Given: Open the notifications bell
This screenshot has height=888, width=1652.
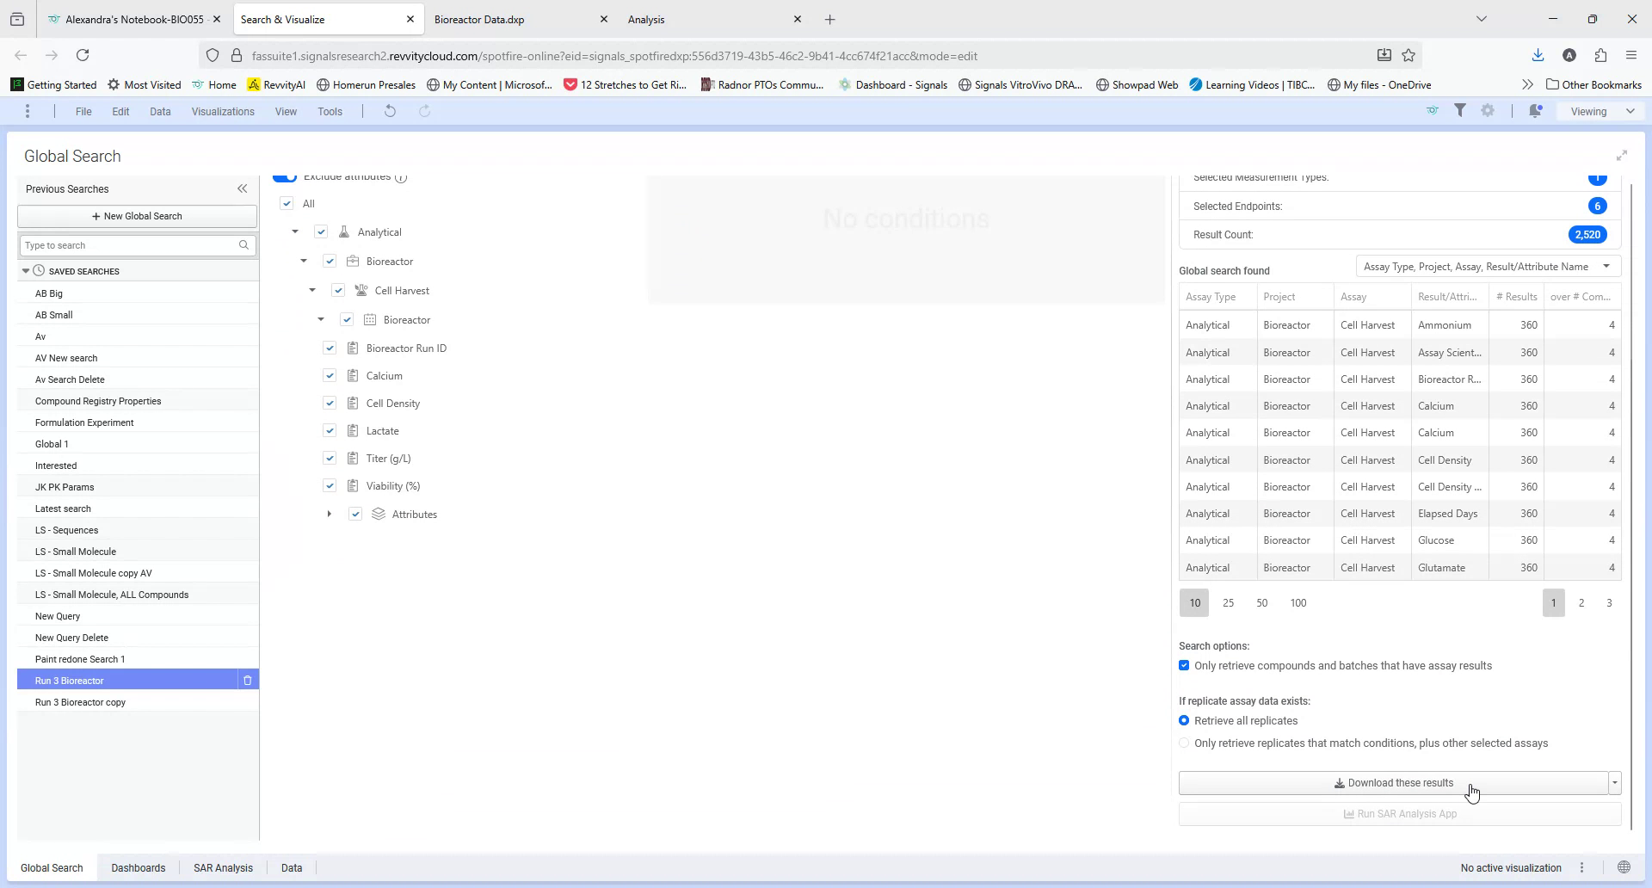Looking at the screenshot, I should 1536,111.
